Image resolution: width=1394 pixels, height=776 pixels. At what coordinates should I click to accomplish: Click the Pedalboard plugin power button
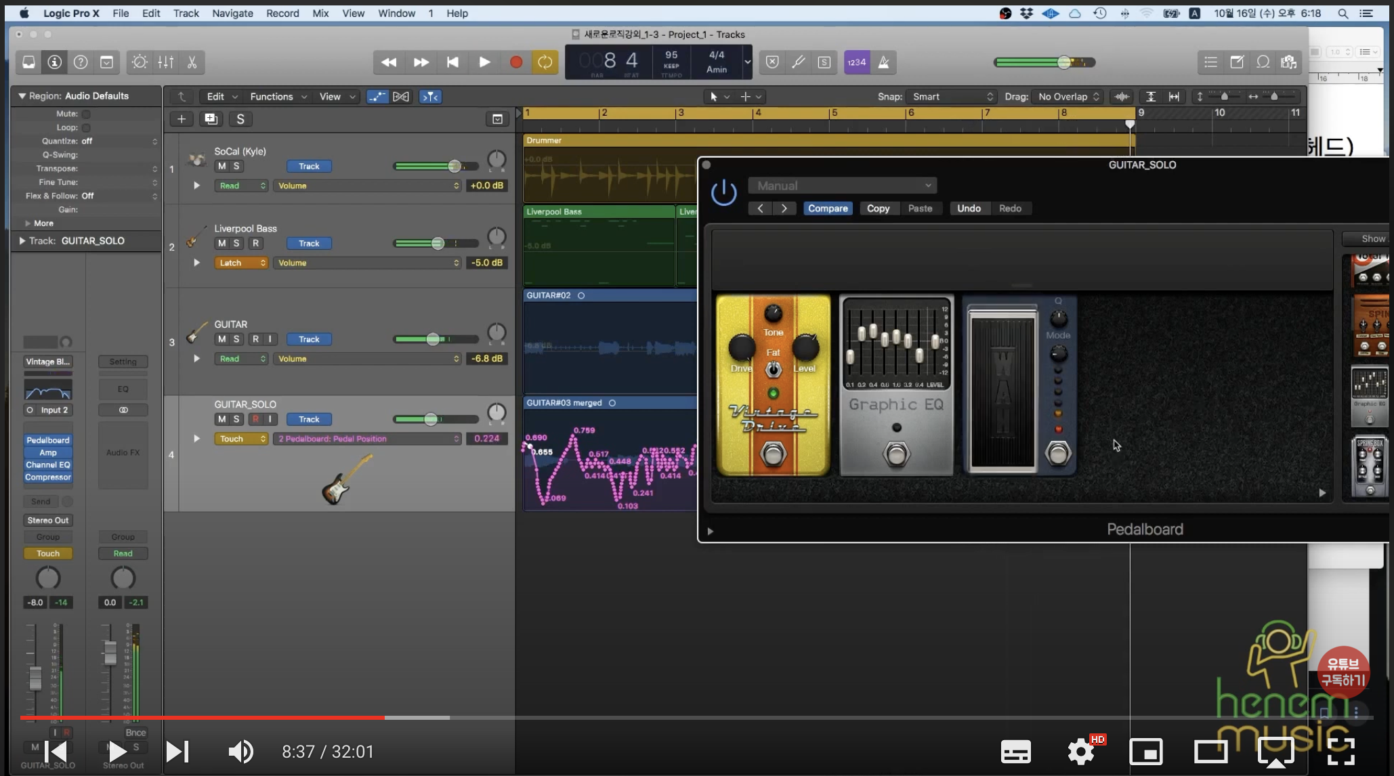723,193
